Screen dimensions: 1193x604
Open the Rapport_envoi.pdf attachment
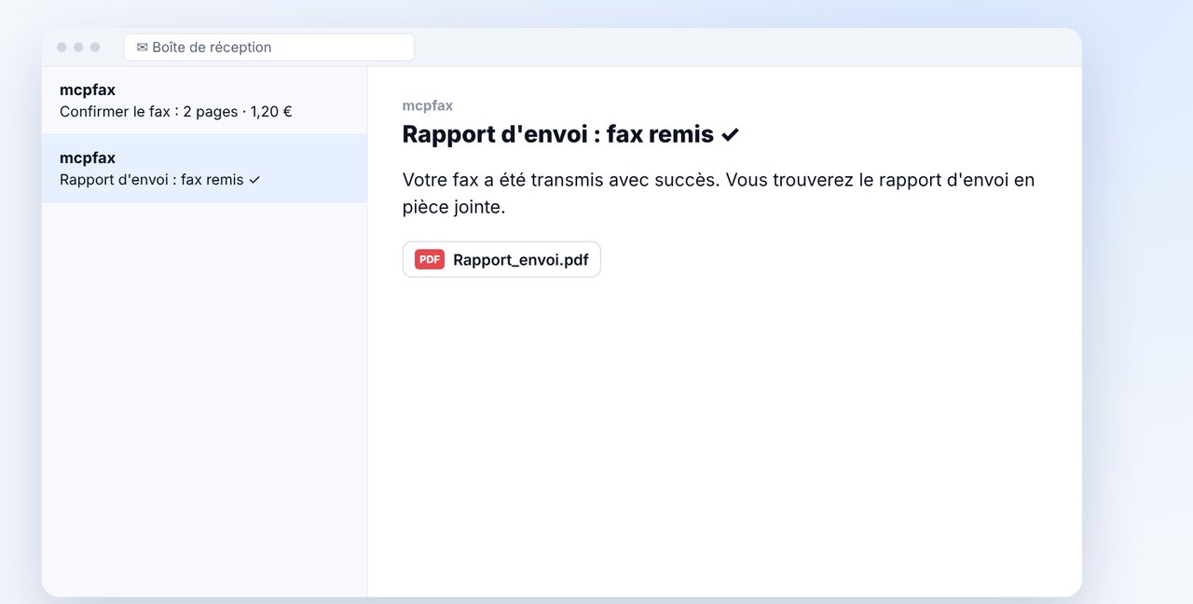point(501,259)
